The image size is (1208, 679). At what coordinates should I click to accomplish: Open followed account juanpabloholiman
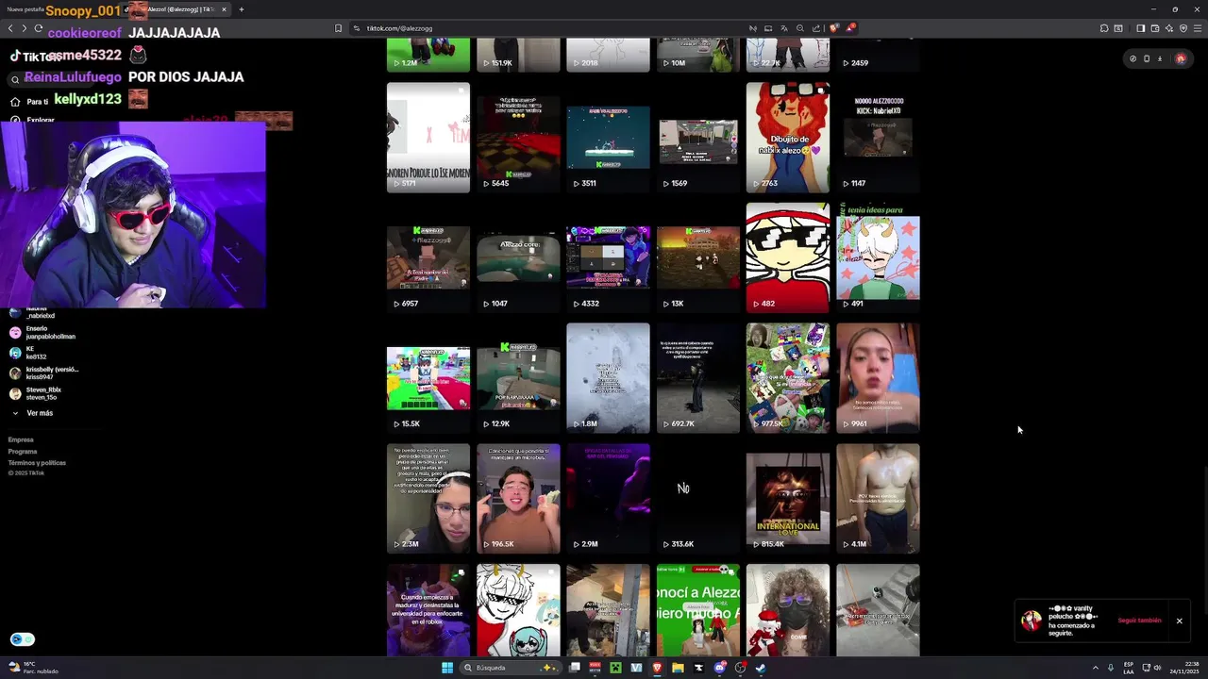click(x=42, y=332)
